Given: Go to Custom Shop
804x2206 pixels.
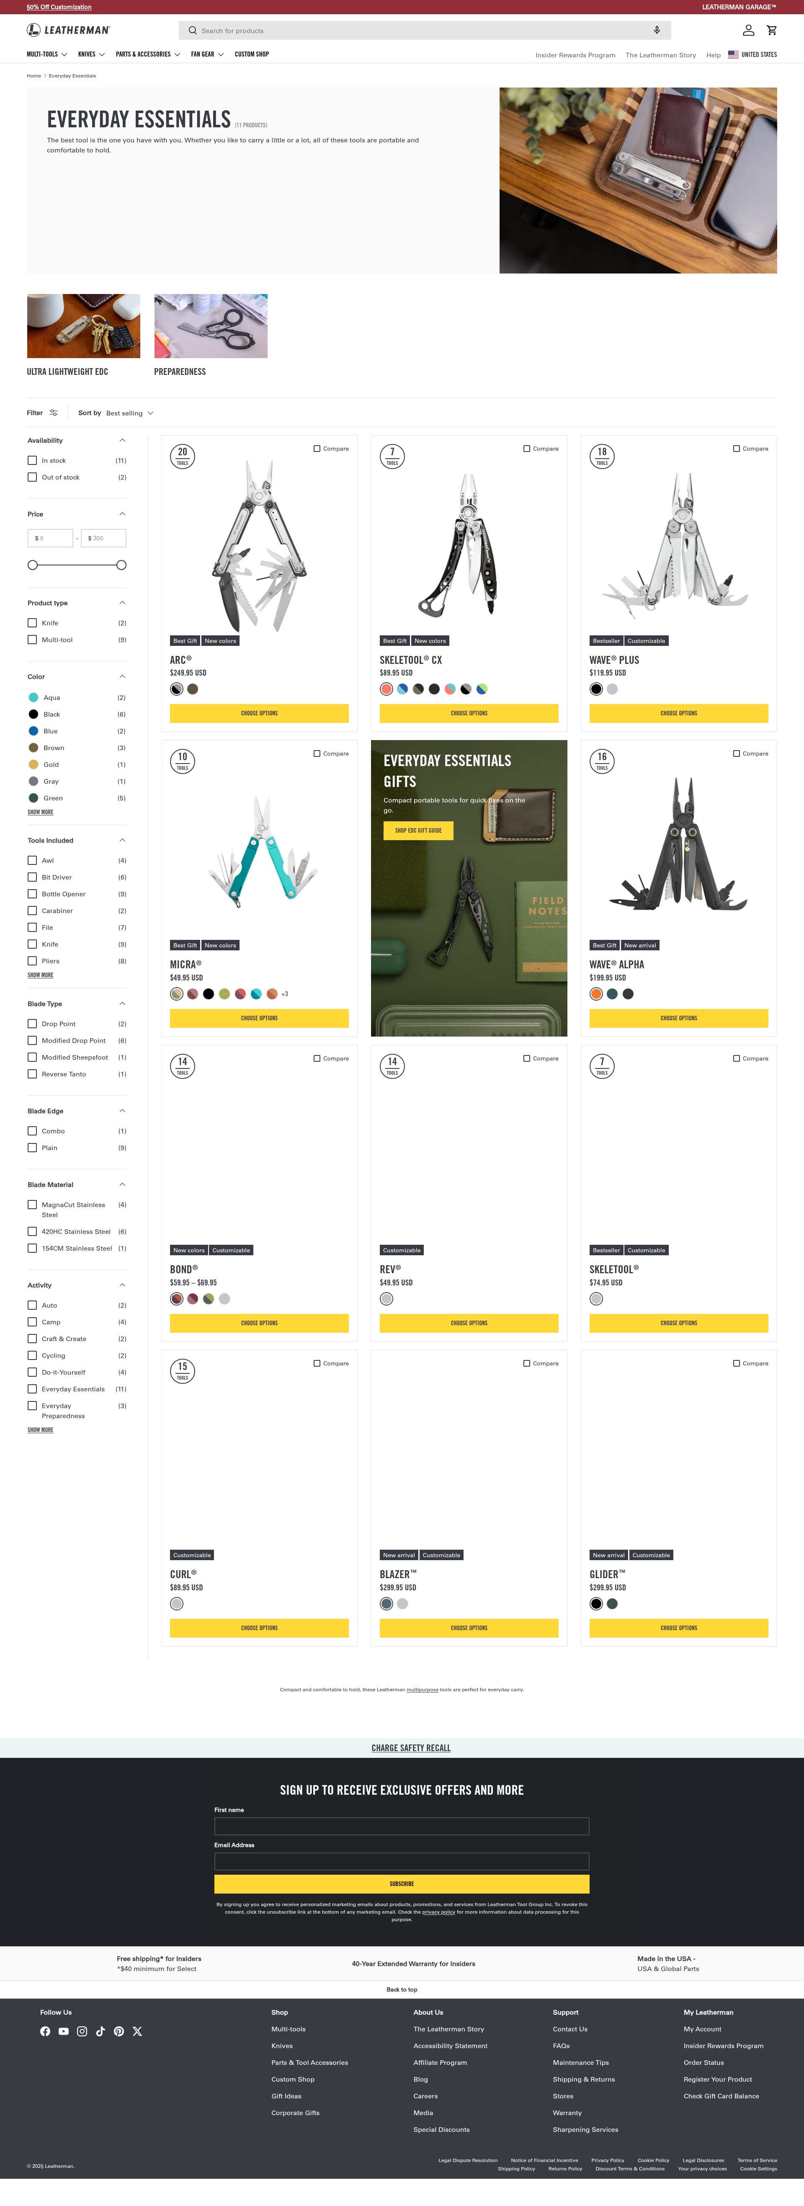Looking at the screenshot, I should point(252,54).
